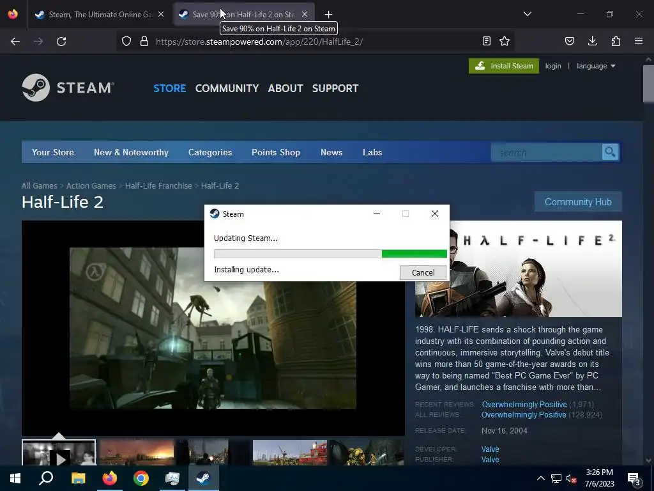Open the SUPPORT page

335,88
